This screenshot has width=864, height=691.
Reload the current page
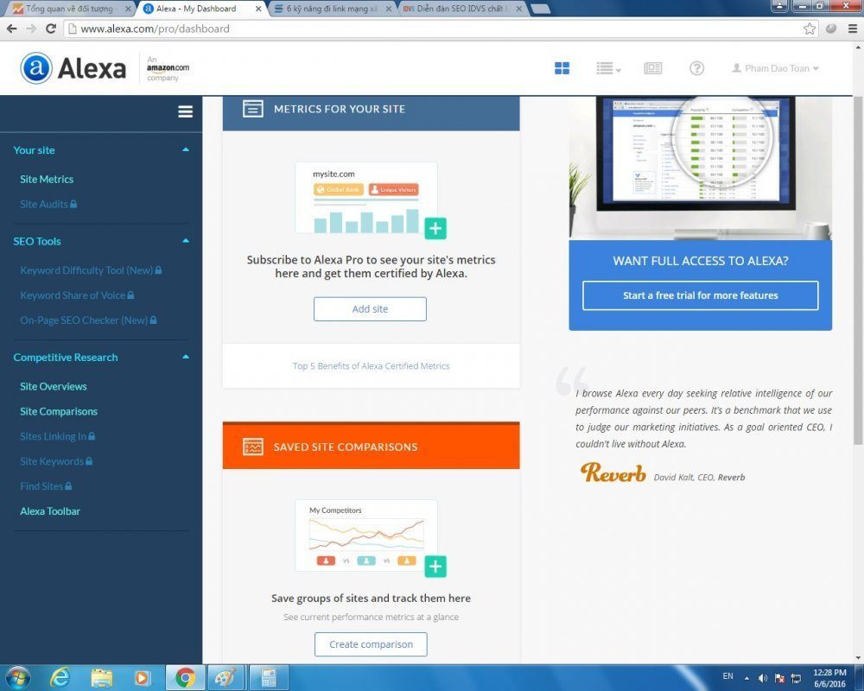coord(51,29)
